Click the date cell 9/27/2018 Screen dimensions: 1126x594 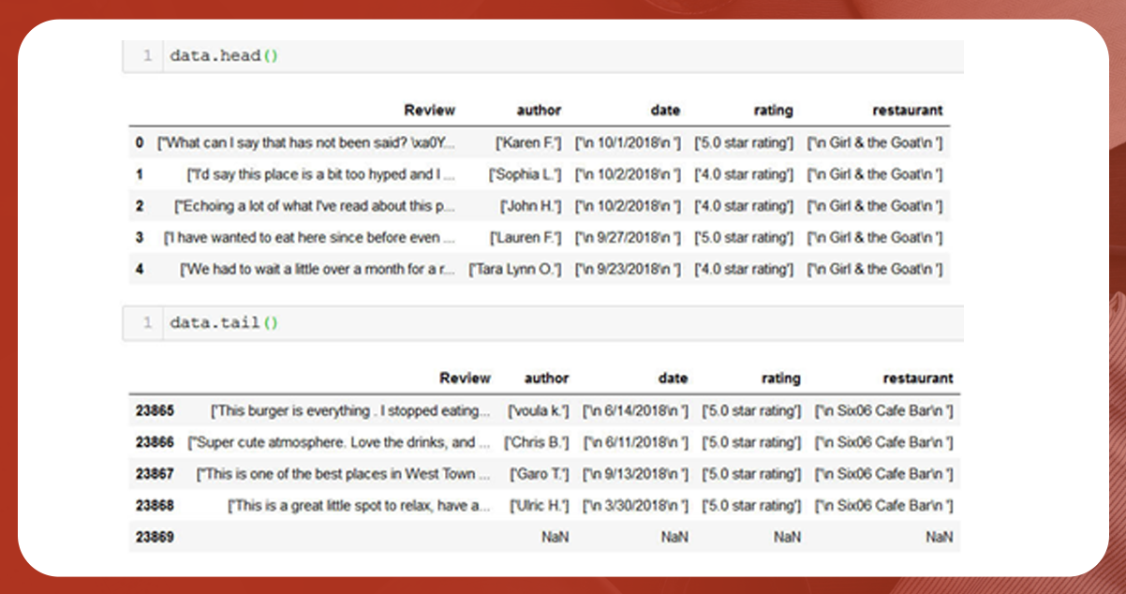(x=628, y=237)
